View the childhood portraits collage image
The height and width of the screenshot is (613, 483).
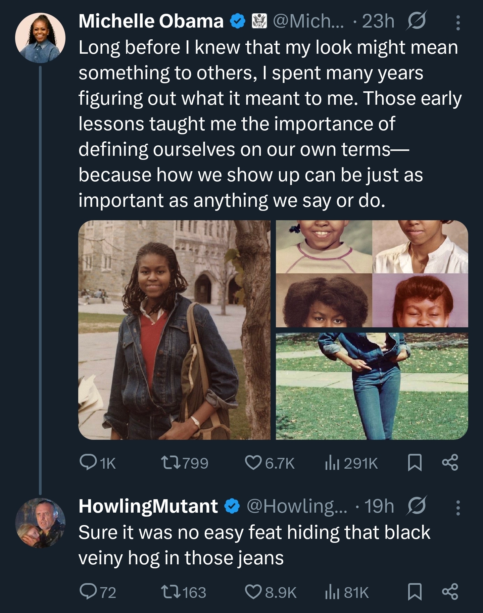coord(372,274)
